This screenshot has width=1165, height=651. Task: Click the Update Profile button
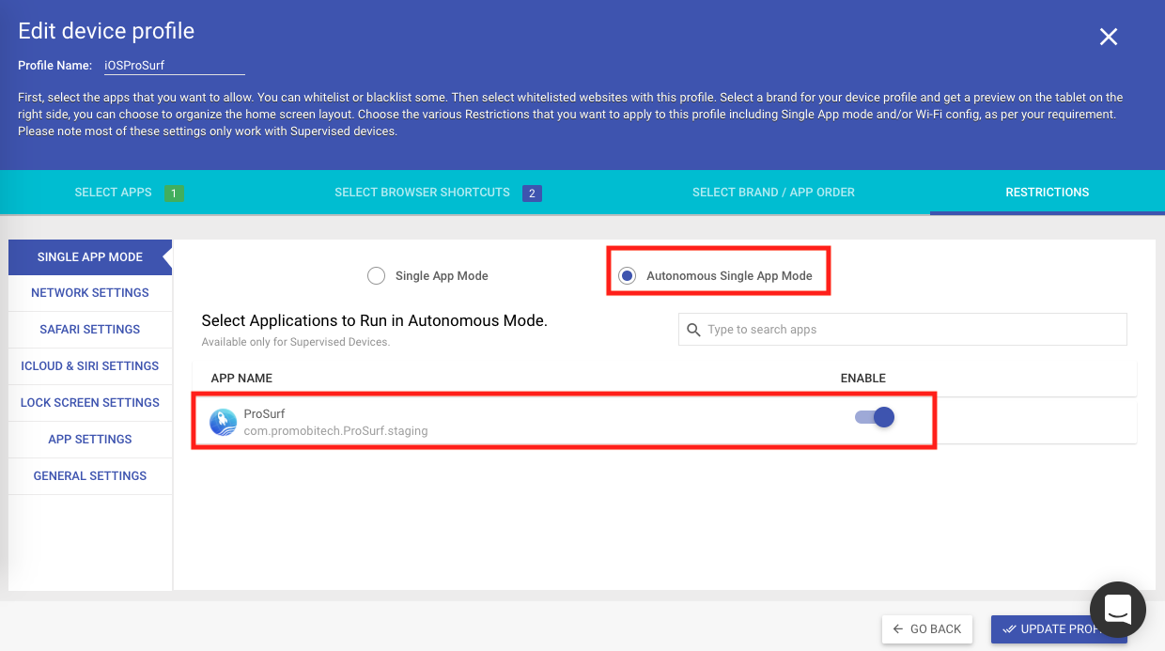[x=1059, y=629]
